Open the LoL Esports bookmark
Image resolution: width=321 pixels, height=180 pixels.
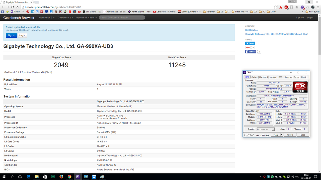click(x=90, y=11)
